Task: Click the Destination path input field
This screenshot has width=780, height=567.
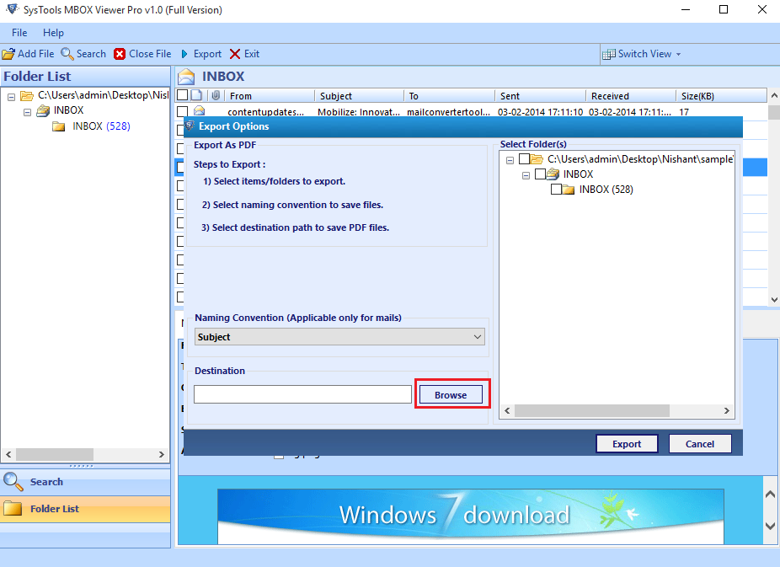Action: pos(302,394)
